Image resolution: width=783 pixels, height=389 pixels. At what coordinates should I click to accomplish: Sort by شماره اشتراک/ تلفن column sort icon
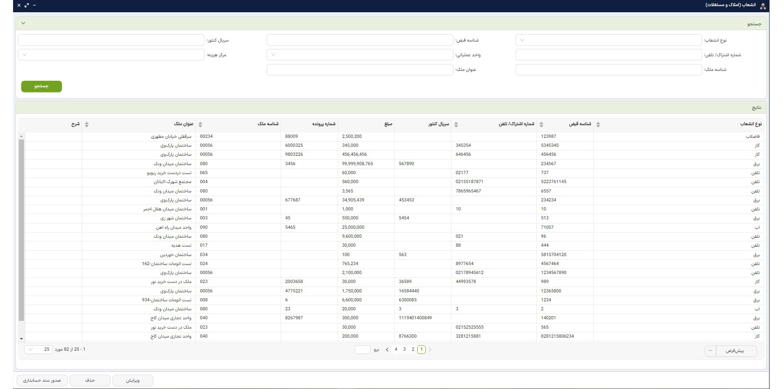point(456,125)
